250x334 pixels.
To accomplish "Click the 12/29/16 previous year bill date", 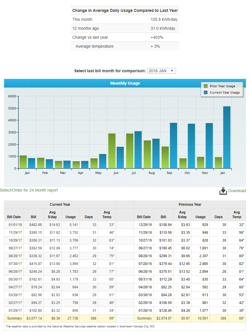I will click(143, 224).
